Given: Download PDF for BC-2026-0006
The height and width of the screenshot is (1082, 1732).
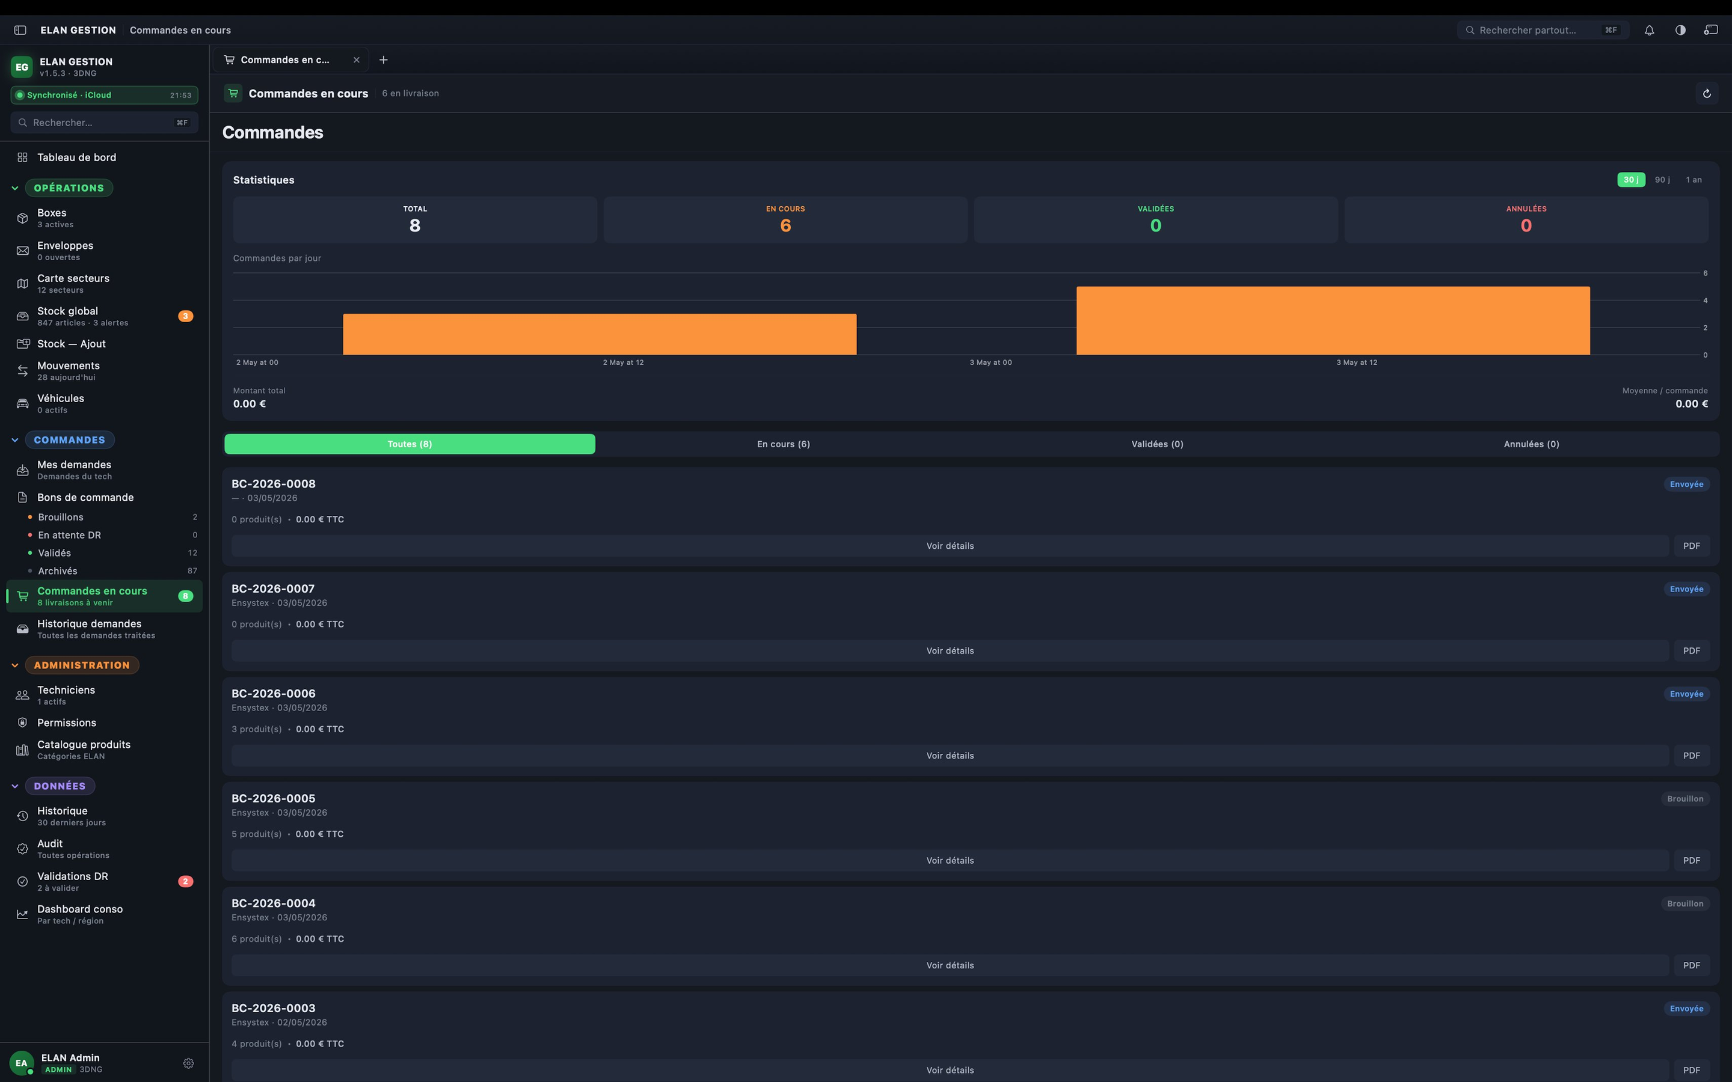Looking at the screenshot, I should click(1691, 756).
